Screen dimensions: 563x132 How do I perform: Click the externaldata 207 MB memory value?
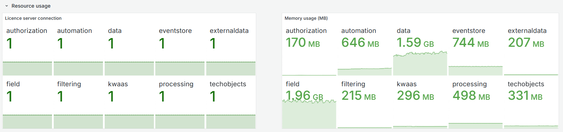coord(526,43)
